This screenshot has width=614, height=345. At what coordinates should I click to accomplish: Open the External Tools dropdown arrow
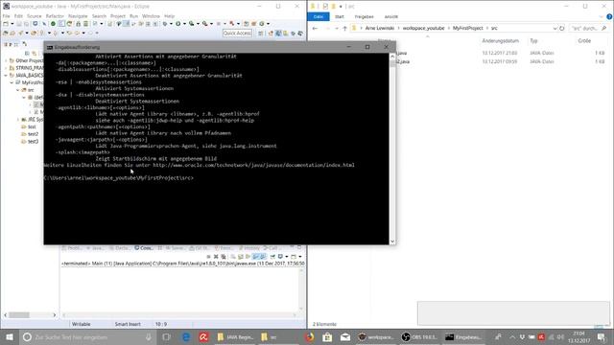[211, 24]
